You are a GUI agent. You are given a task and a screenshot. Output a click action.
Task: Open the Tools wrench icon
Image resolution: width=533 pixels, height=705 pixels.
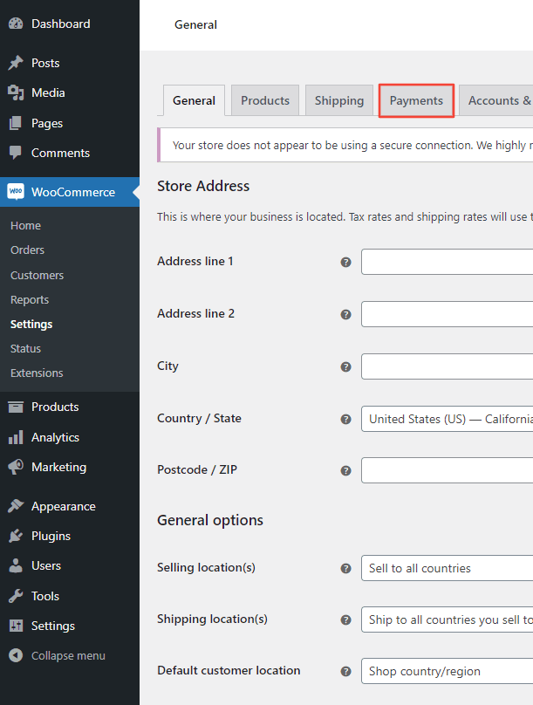[x=16, y=596]
